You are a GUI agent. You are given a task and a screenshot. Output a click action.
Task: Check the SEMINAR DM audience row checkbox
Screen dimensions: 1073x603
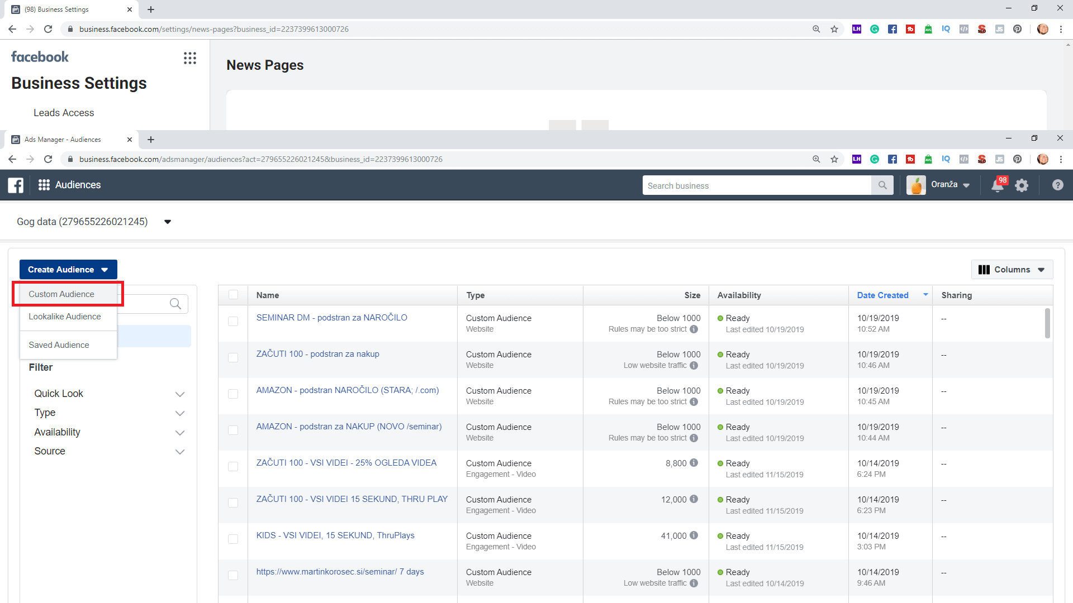(x=233, y=321)
